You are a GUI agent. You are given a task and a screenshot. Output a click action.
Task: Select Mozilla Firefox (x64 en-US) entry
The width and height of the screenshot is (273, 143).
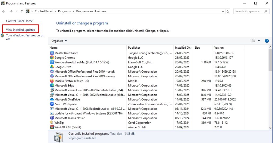click(71, 81)
